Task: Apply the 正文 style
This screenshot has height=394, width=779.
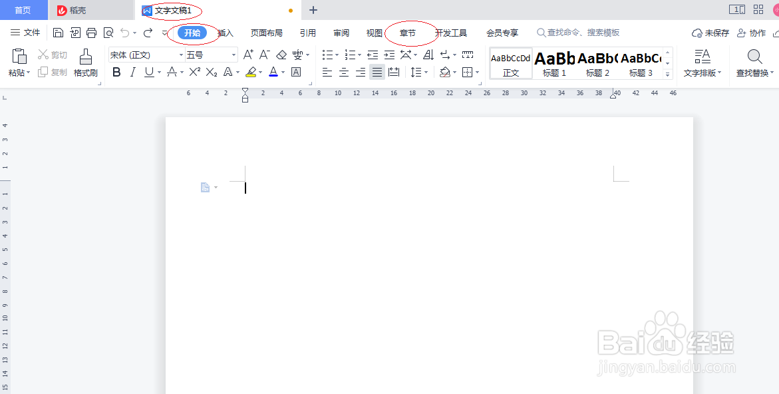Action: (x=511, y=64)
